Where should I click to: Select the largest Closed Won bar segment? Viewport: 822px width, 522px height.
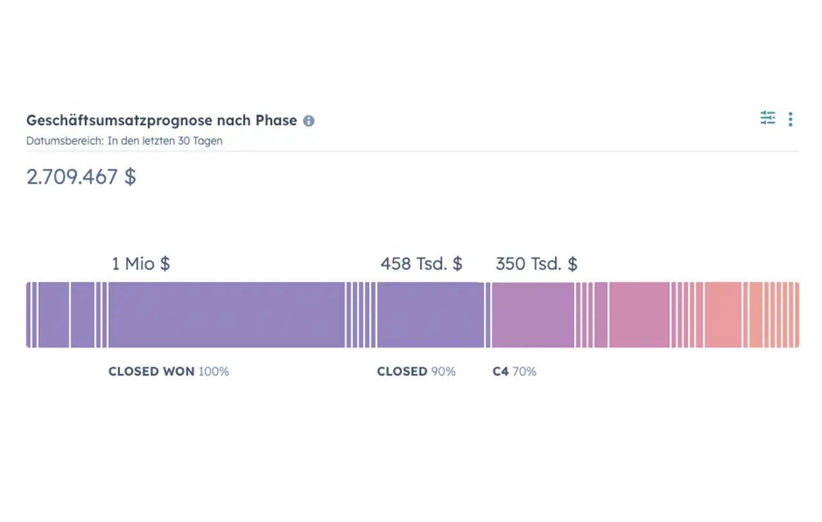click(226, 315)
